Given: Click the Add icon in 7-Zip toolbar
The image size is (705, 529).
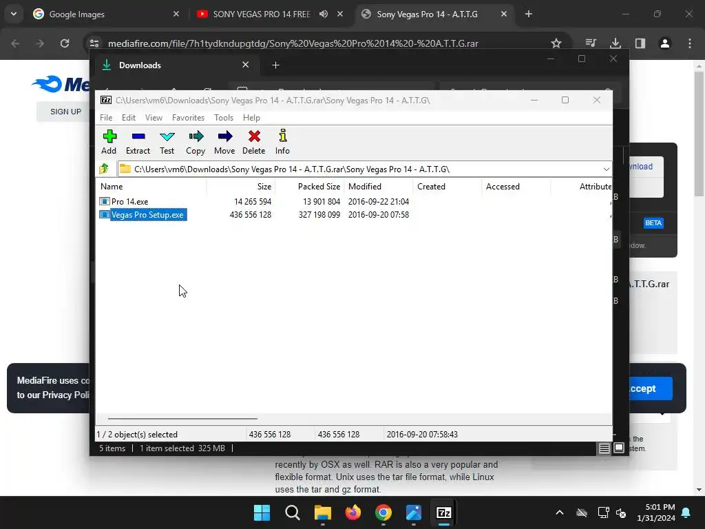Looking at the screenshot, I should click(109, 142).
